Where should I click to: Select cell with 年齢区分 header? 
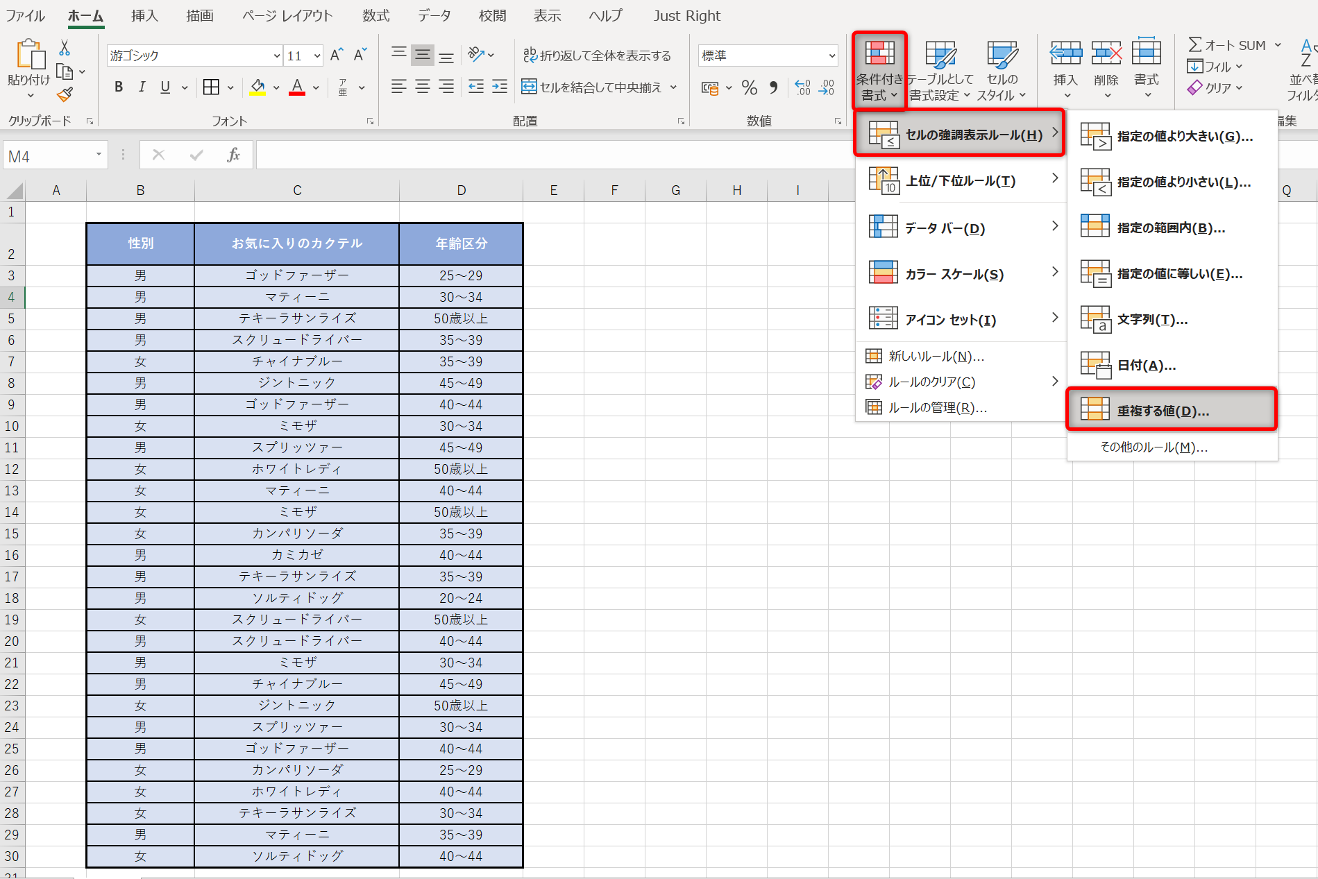coord(461,244)
